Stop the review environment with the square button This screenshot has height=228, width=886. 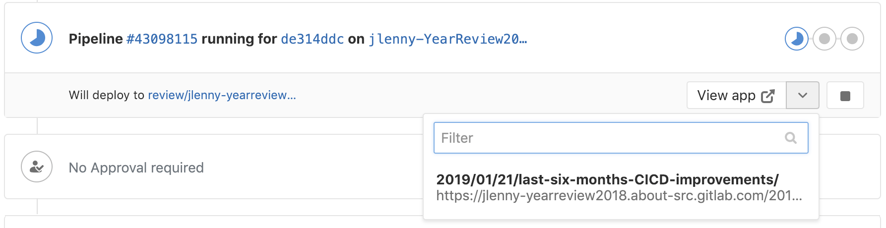(845, 96)
